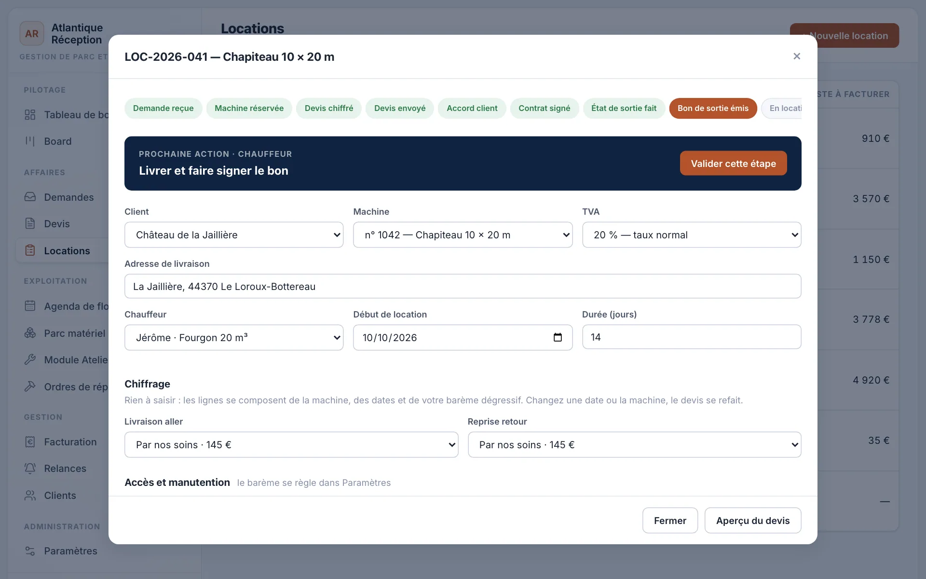Click the Adresse de livraison field

point(463,286)
